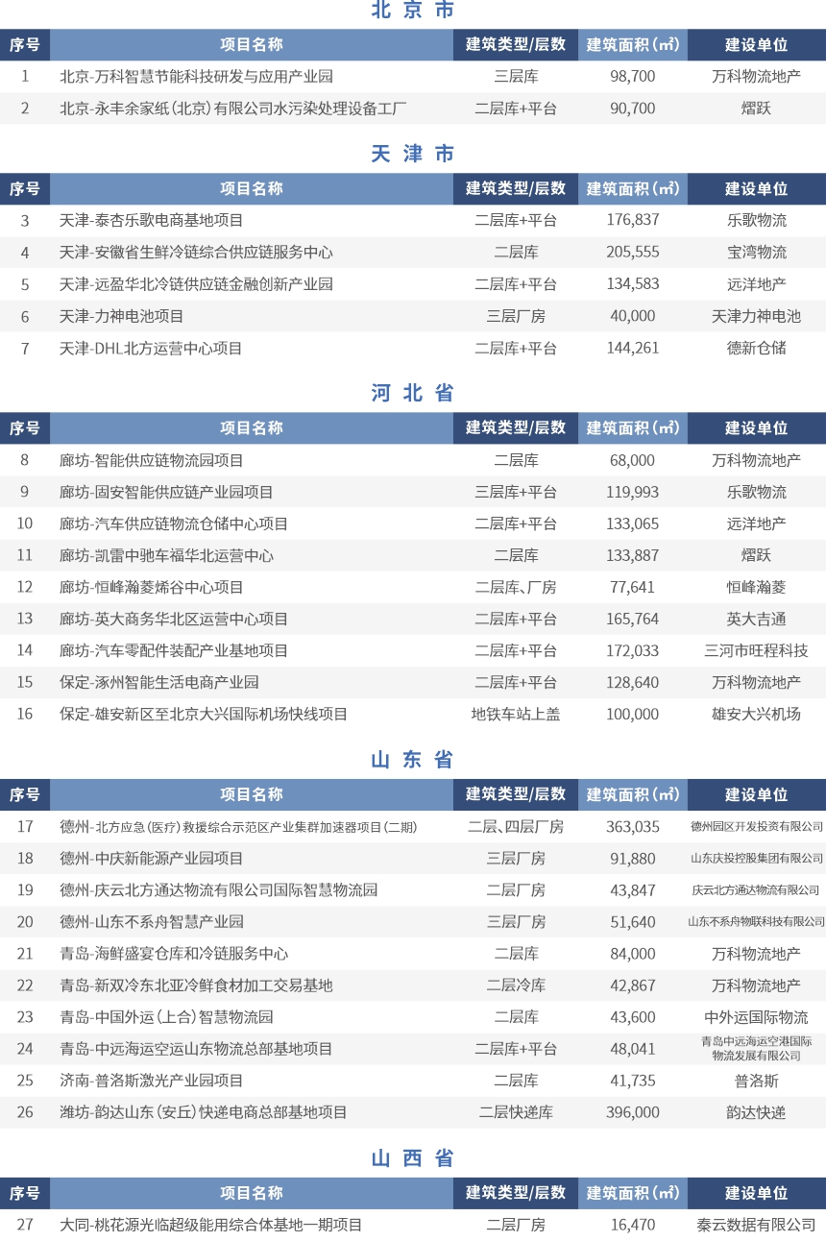Click 济南-普洛斯激光产业园项目 name

click(152, 1080)
